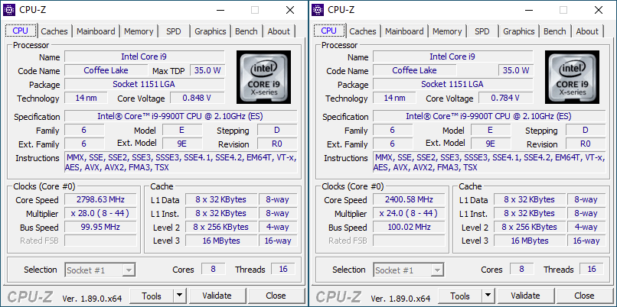Select the Memory tab in right window
Image resolution: width=617 pixels, height=307 pixels.
tap(447, 31)
